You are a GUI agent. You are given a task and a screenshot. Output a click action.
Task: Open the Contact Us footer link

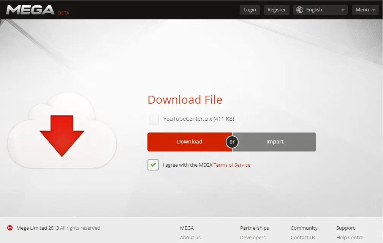click(303, 237)
